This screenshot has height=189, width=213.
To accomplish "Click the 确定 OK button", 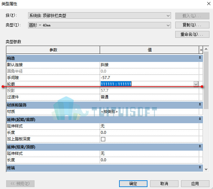I will point(133,184).
